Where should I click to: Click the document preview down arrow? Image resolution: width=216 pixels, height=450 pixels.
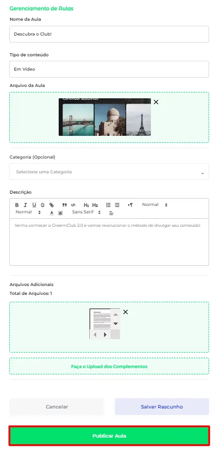(115, 324)
